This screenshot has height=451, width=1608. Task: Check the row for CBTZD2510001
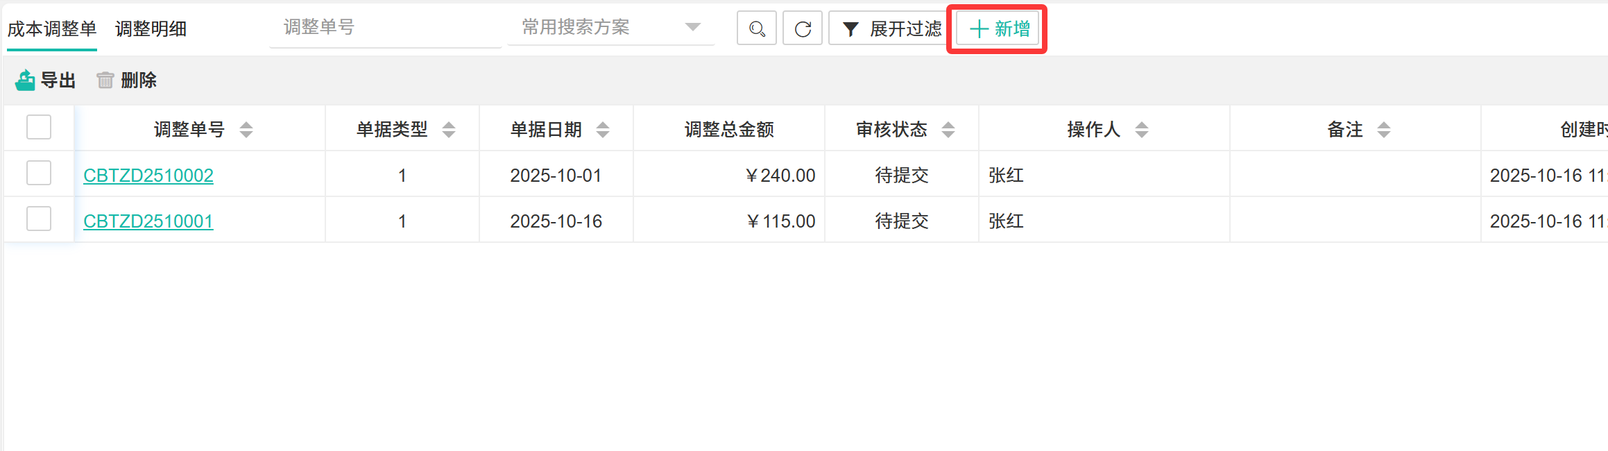pyautogui.click(x=39, y=219)
